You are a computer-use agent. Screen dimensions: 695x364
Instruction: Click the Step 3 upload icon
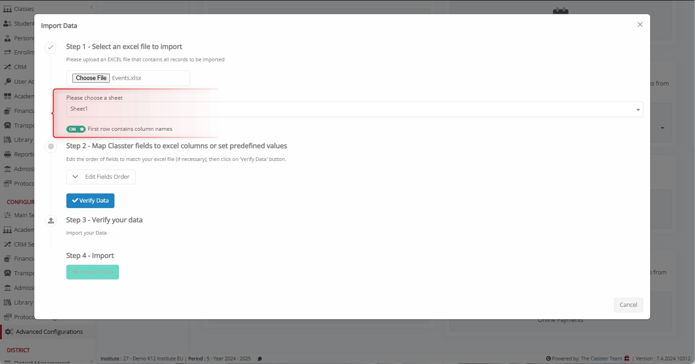tap(51, 220)
